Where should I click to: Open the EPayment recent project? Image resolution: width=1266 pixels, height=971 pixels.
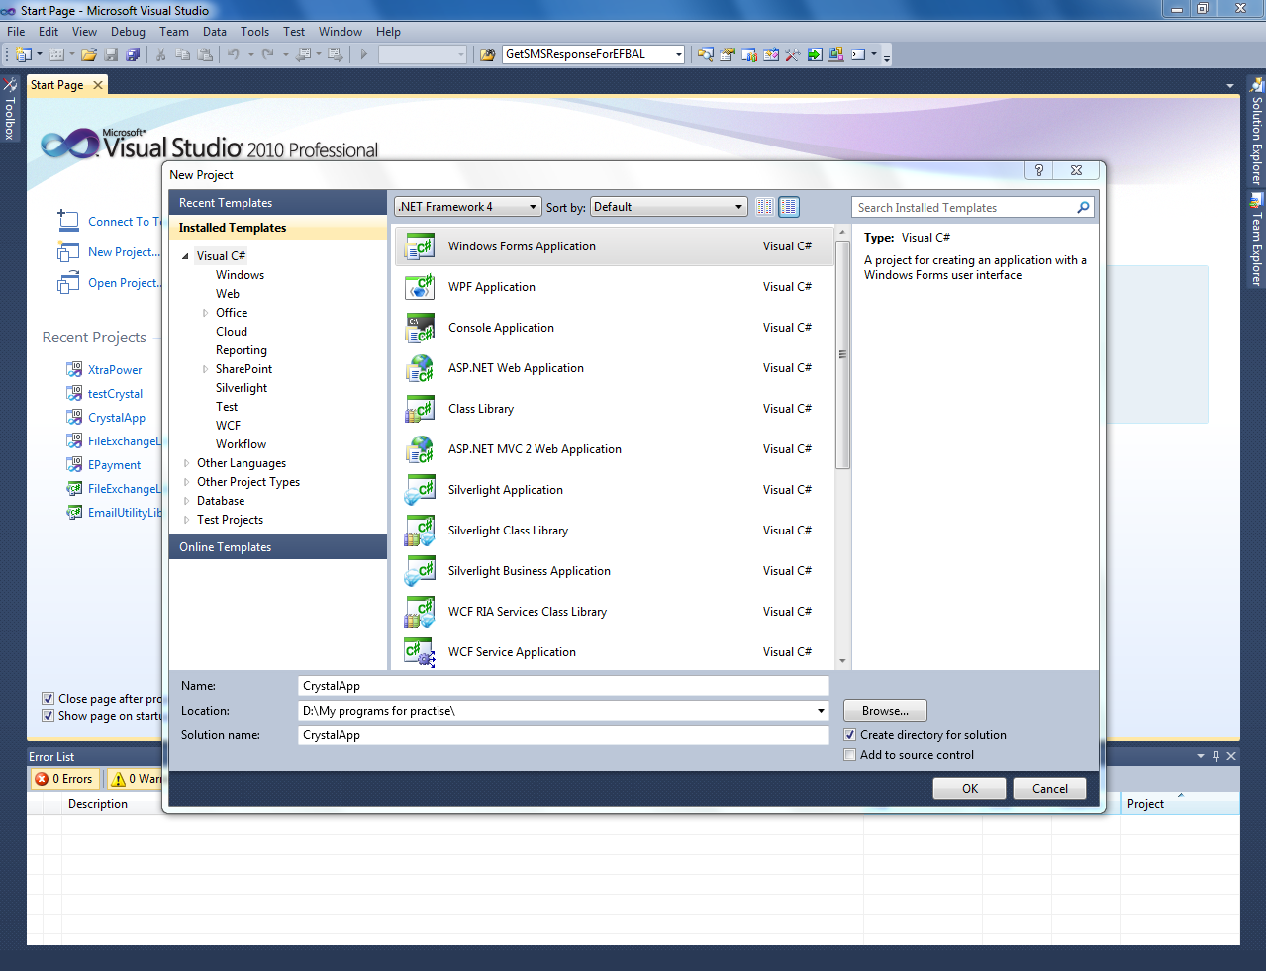114,465
